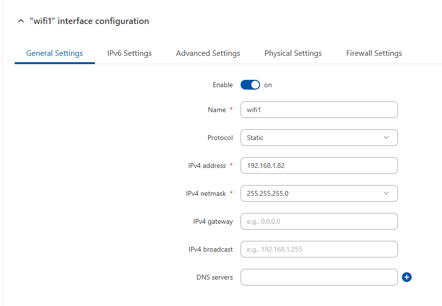This screenshot has height=306, width=442.
Task: Expand the IPv4 netmask dropdown
Action: 319,193
